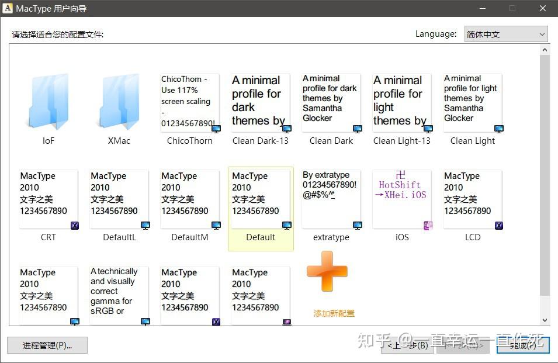
Task: Open the orange plus 添加新配置 icon
Action: pyautogui.click(x=326, y=271)
